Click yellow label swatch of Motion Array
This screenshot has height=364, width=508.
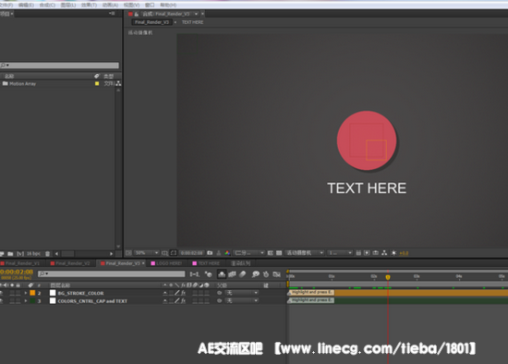click(97, 84)
